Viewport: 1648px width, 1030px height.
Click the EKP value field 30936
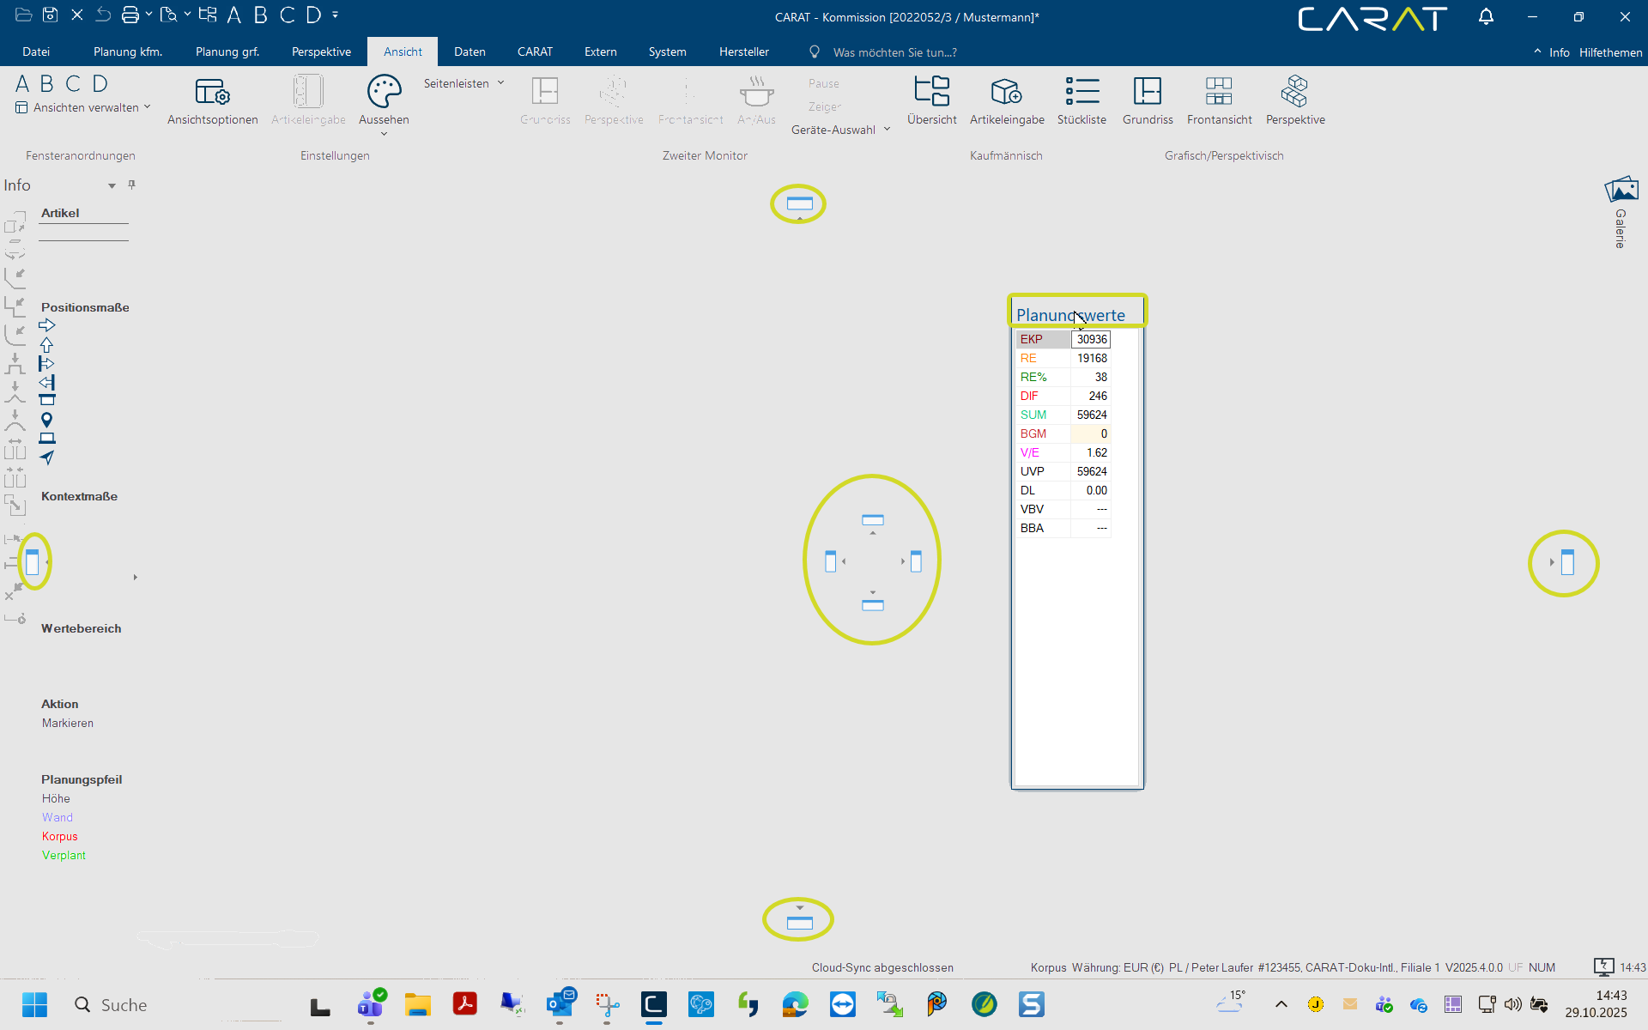(1091, 339)
